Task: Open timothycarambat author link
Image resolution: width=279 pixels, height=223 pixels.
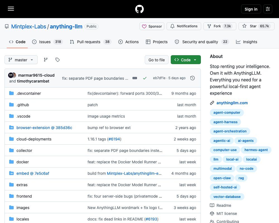Action: [33, 81]
